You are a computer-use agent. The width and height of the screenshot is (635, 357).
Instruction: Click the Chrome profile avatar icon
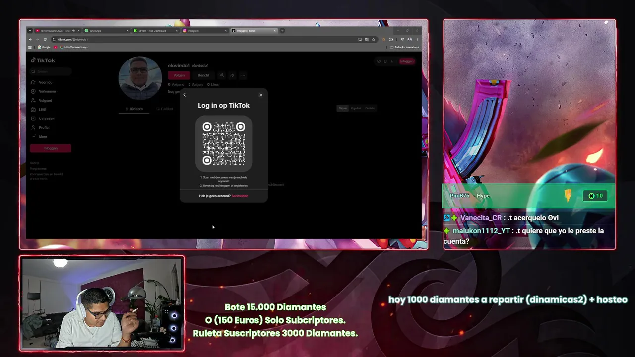pos(409,39)
